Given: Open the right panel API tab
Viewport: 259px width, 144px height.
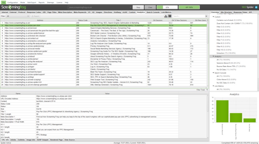Looking at the screenshot, I should tap(250, 12).
